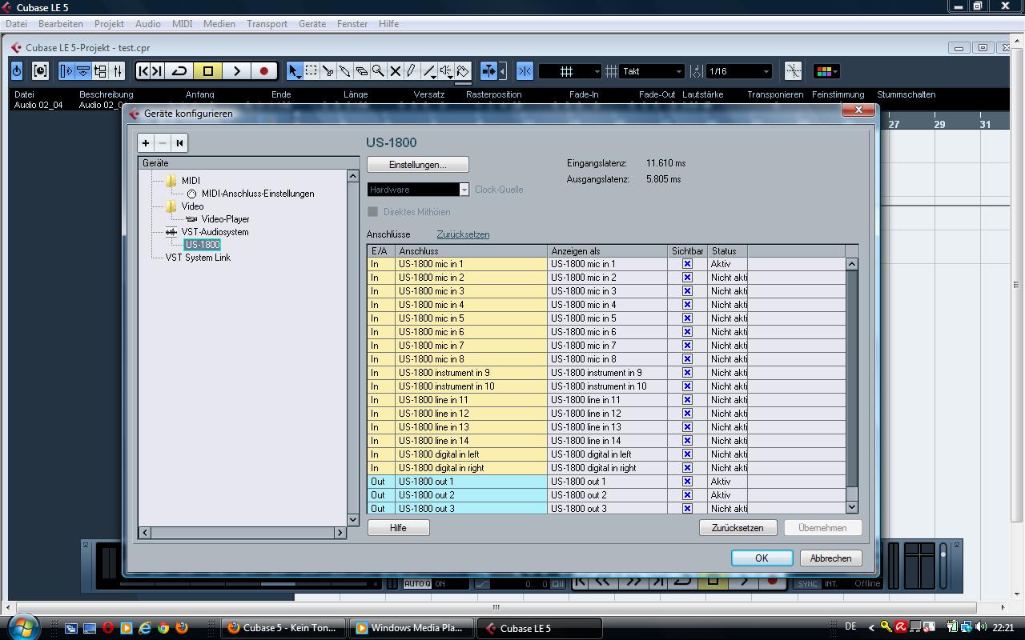Select VST-Audiosystem tree item
The image size is (1025, 640).
[215, 232]
